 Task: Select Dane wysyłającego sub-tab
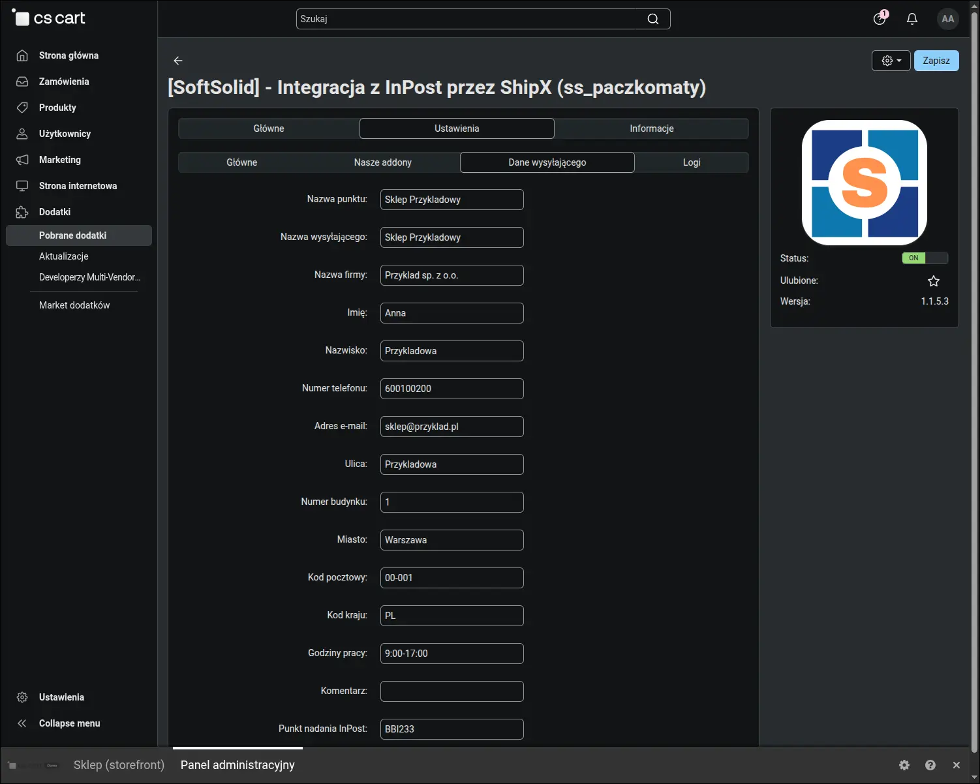[547, 162]
